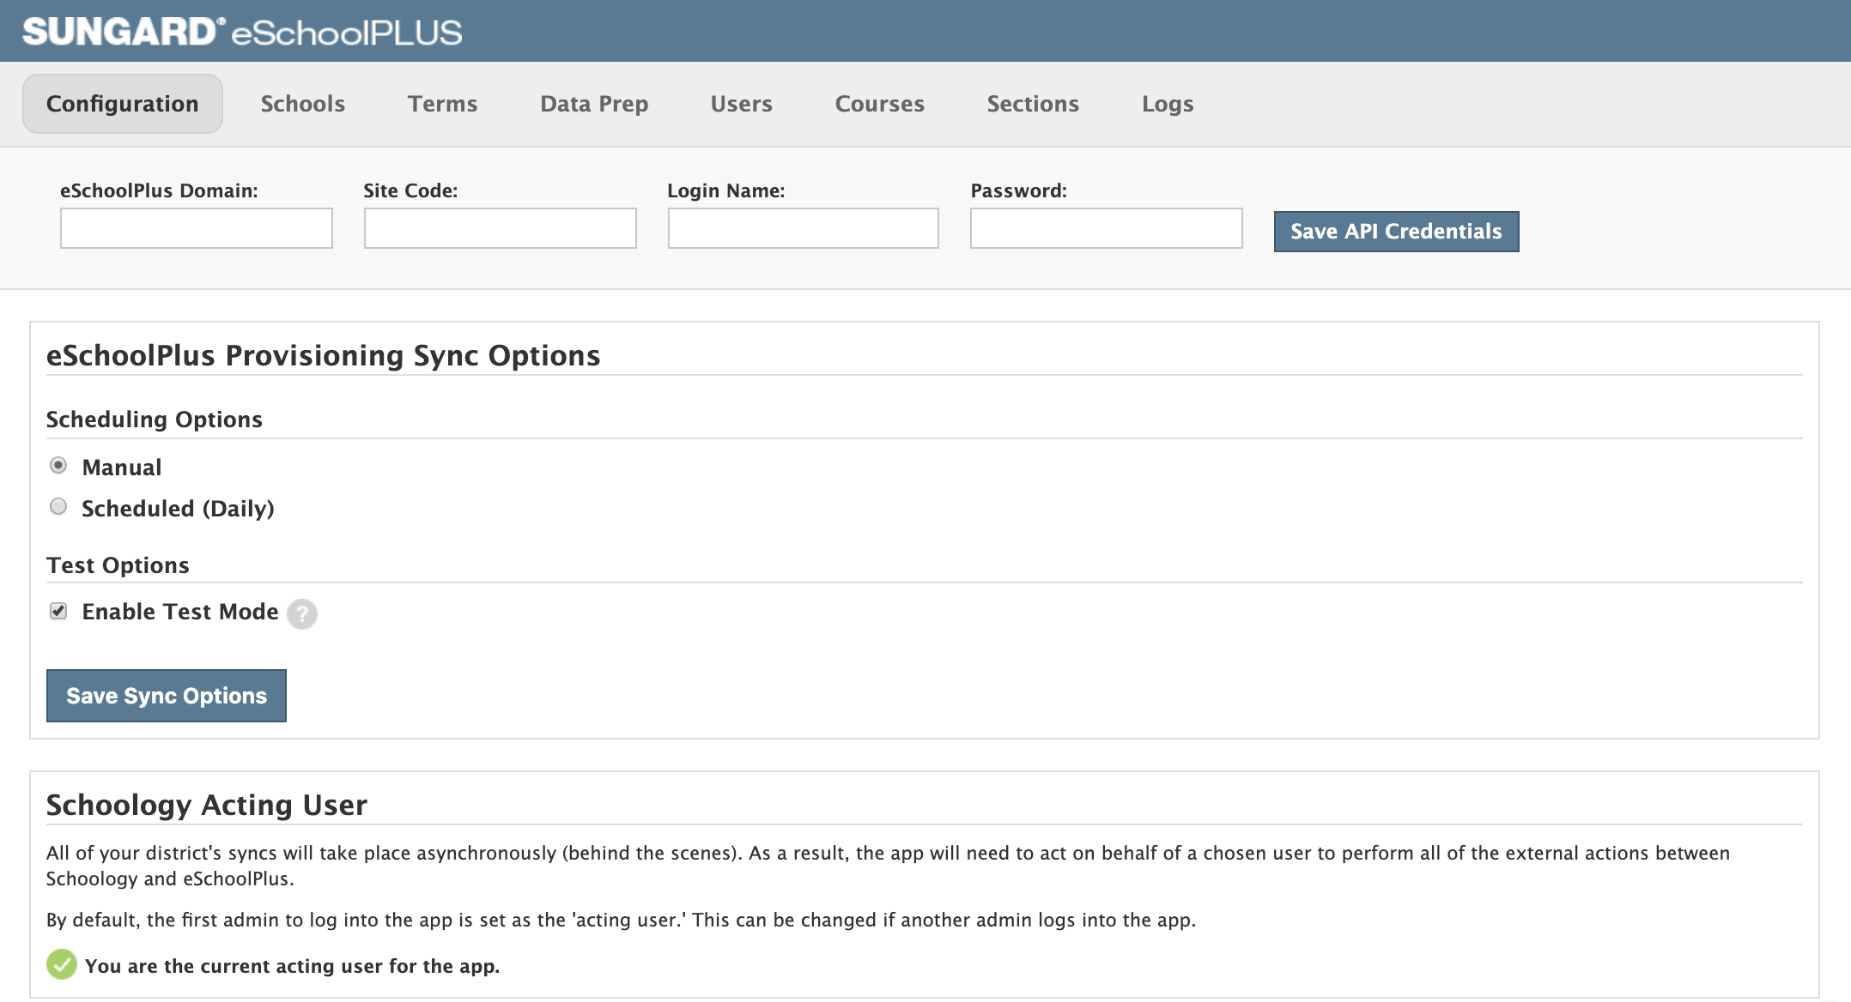Open the Configuration tab
Viewport: 1851px width, 1002px height.
click(x=123, y=104)
